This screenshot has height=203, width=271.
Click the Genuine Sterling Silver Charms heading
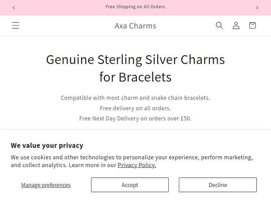[135, 59]
